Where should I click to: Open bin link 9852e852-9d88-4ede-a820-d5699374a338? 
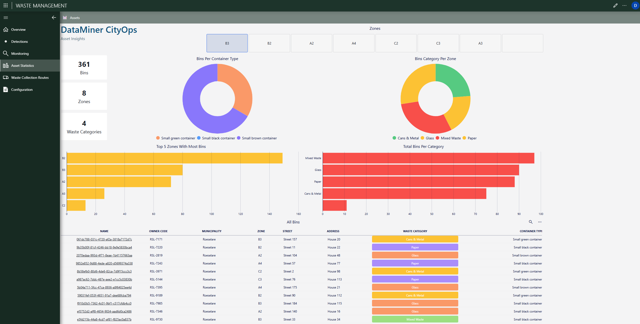pyautogui.click(x=104, y=263)
